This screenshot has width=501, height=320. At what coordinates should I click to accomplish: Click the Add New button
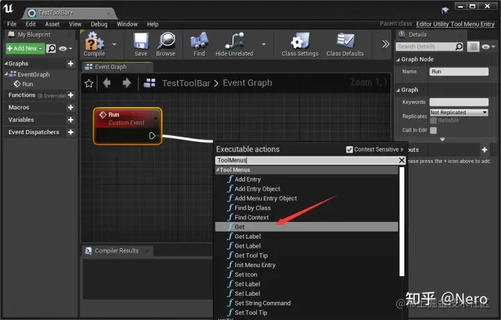25,48
